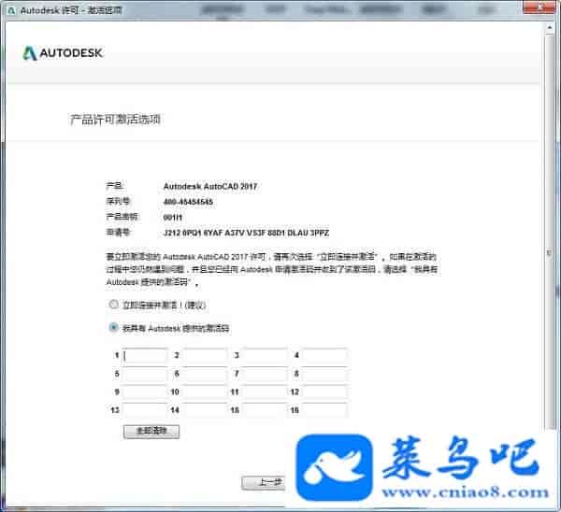Image resolution: width=561 pixels, height=512 pixels.
Task: Click the request code beginning J212
Action: click(x=246, y=233)
